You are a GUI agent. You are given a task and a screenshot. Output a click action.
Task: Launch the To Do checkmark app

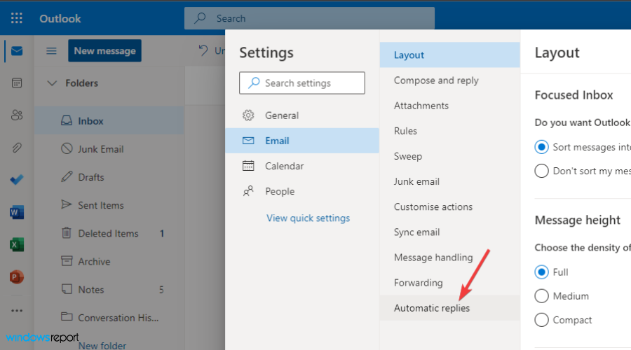[17, 180]
